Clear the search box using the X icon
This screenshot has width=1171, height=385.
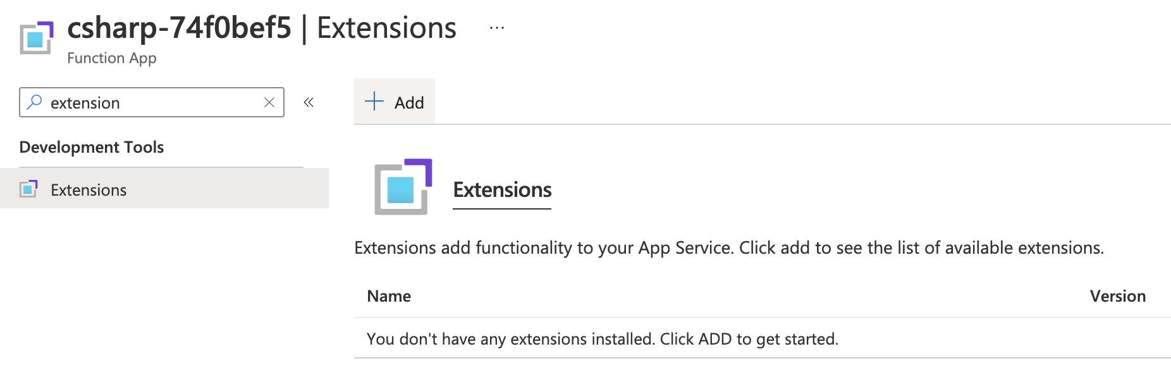click(269, 102)
